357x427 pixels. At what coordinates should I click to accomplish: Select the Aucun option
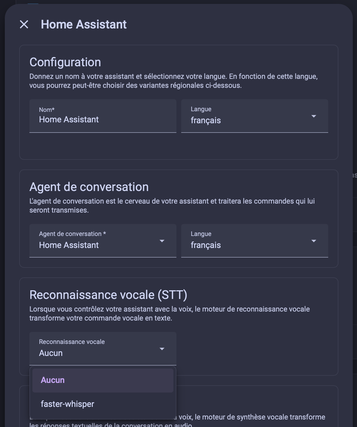pos(103,380)
